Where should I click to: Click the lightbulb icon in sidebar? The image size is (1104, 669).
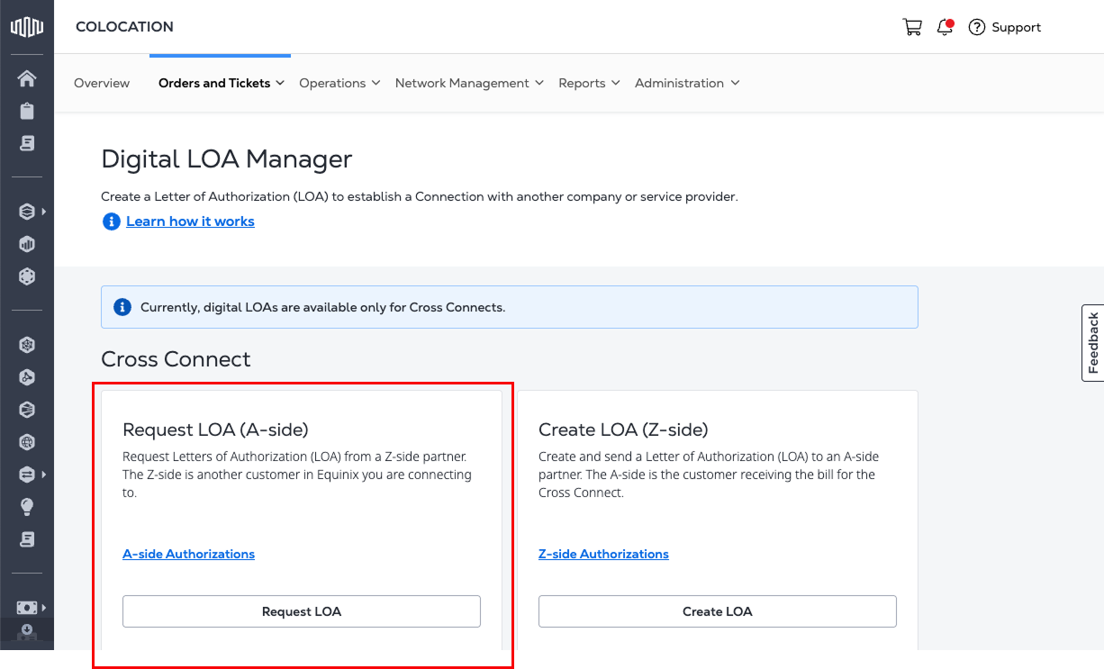coord(27,507)
